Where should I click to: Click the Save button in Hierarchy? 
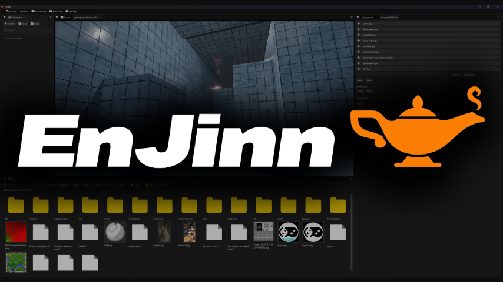click(x=22, y=23)
